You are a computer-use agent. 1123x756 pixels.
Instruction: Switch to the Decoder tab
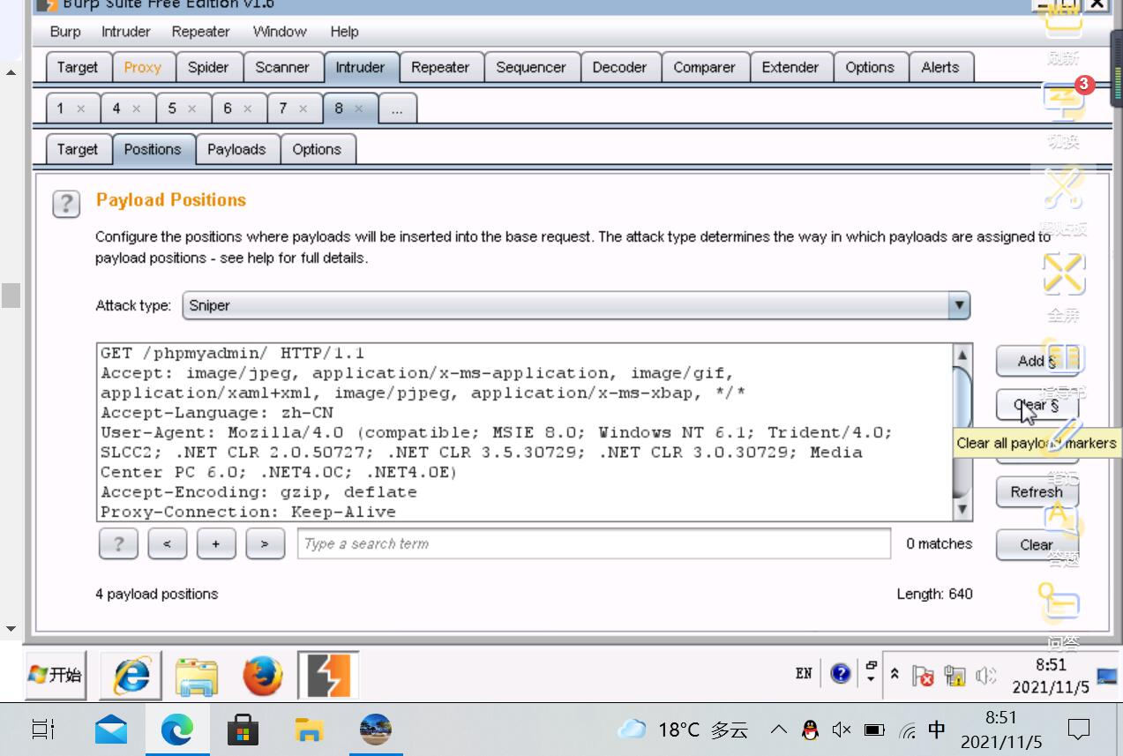coord(619,67)
